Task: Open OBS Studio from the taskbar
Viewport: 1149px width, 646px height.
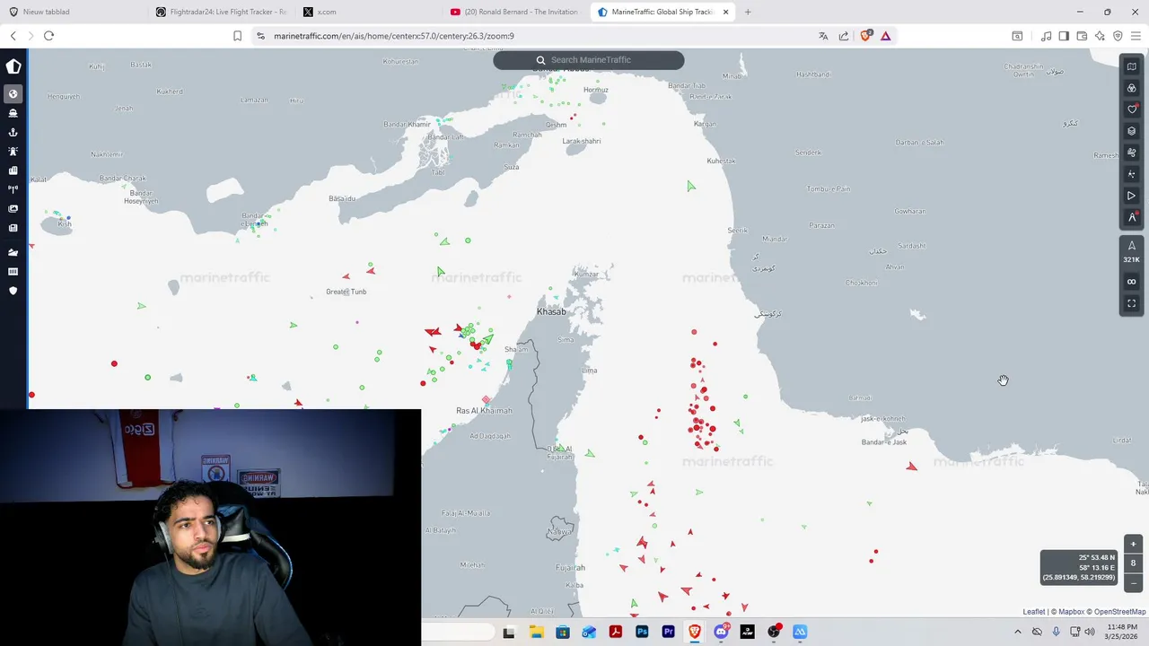Action: [x=774, y=632]
